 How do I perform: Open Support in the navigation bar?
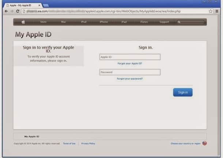[x=164, y=22]
